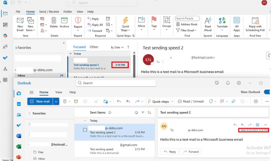
Task: Click the classic Outlook search box
Action: [x=102, y=3]
